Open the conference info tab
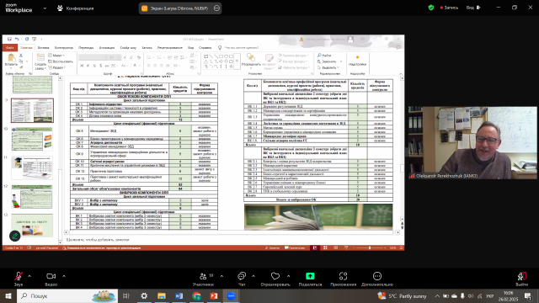This screenshot has height=303, width=539. 75,8
